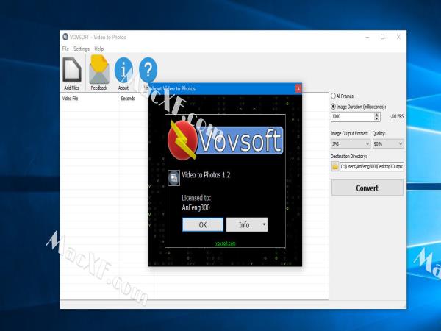Click the Video File column header
The image size is (441, 331).
pyautogui.click(x=71, y=99)
